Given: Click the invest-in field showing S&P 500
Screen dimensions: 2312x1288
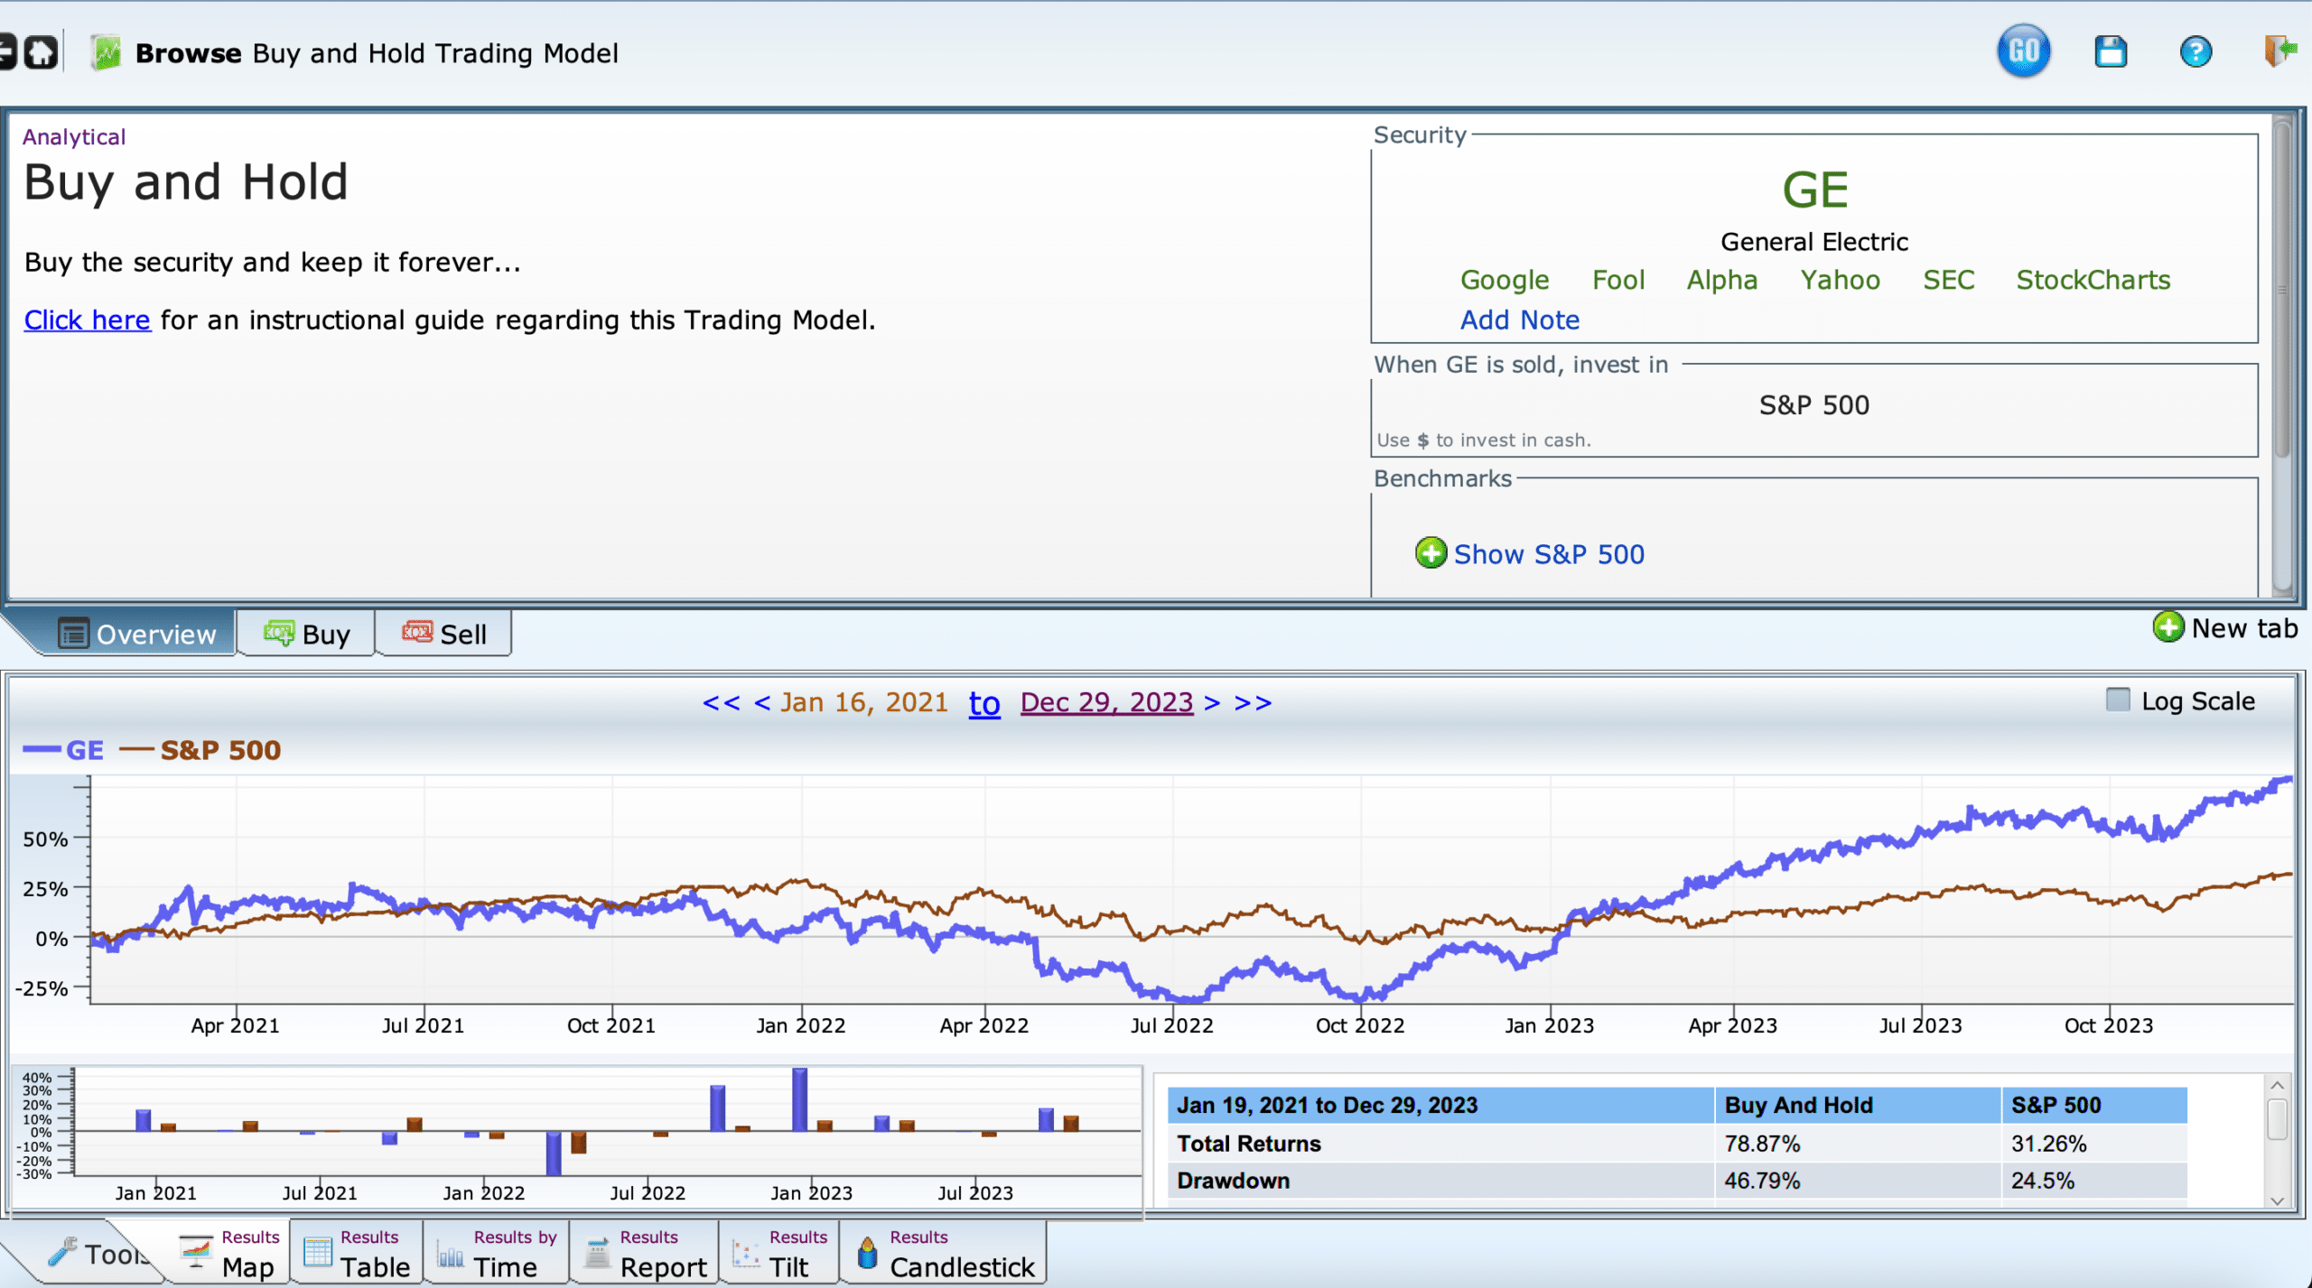Looking at the screenshot, I should tap(1813, 404).
